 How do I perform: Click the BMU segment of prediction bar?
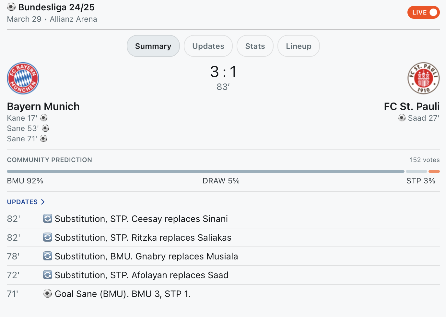coord(205,171)
